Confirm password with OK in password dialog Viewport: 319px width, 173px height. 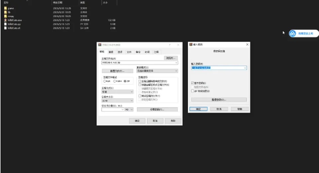[x=198, y=109]
